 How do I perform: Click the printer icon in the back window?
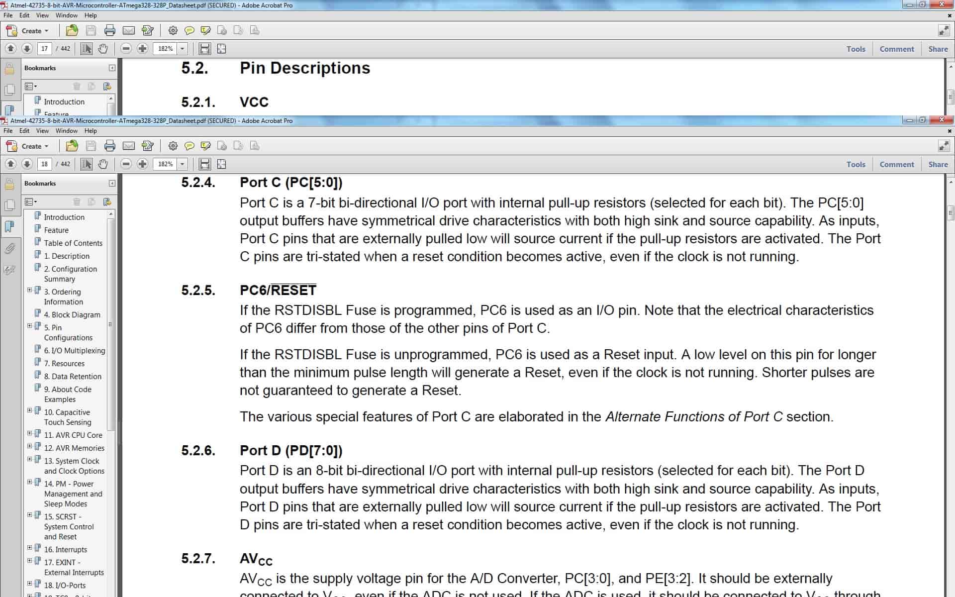click(x=110, y=30)
